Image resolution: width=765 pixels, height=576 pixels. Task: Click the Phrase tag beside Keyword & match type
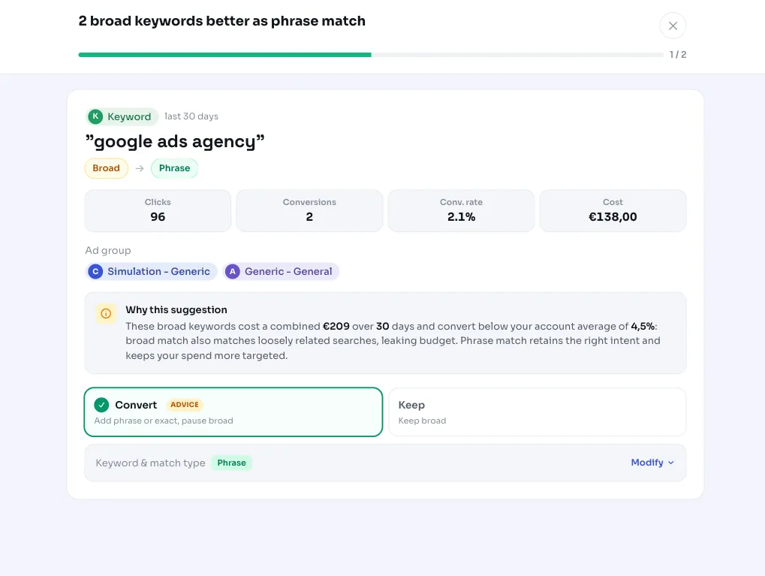231,463
